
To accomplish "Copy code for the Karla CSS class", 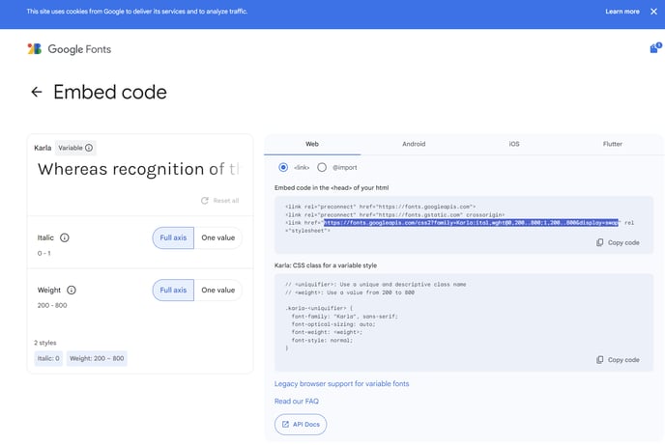I will click(618, 360).
